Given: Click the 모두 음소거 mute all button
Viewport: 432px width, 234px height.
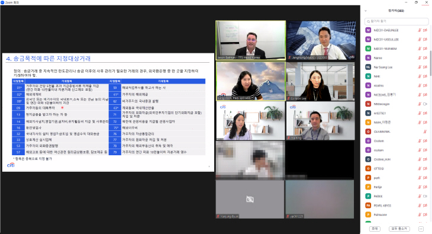Looking at the screenshot, I should tap(399, 229).
